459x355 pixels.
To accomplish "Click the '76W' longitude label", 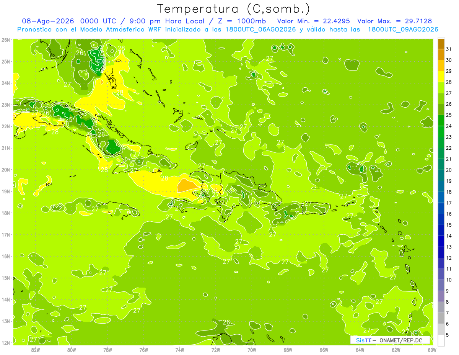I will [x=144, y=350].
